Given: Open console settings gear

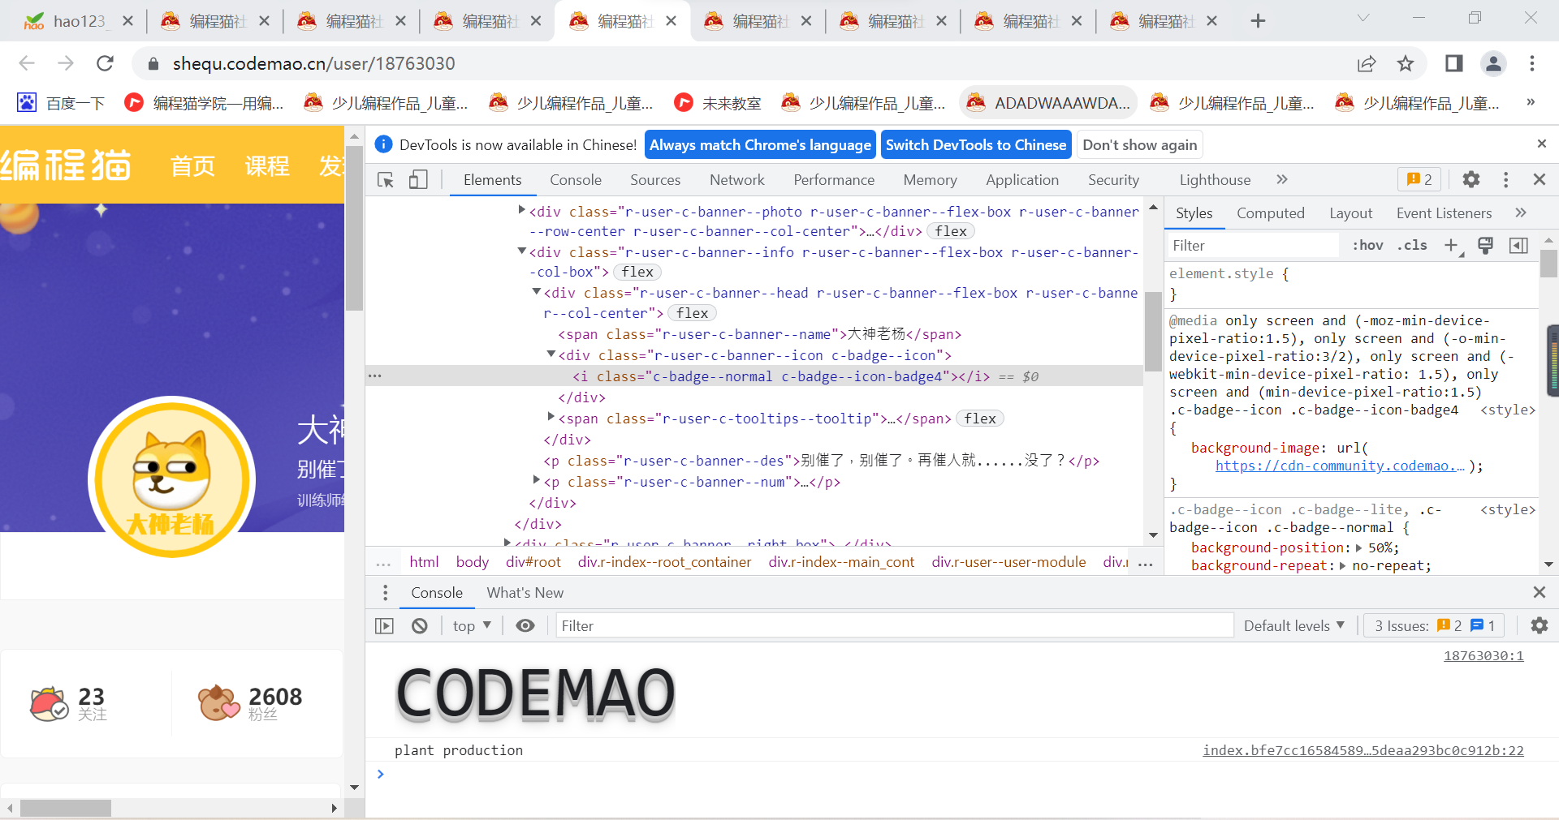Looking at the screenshot, I should (1539, 625).
